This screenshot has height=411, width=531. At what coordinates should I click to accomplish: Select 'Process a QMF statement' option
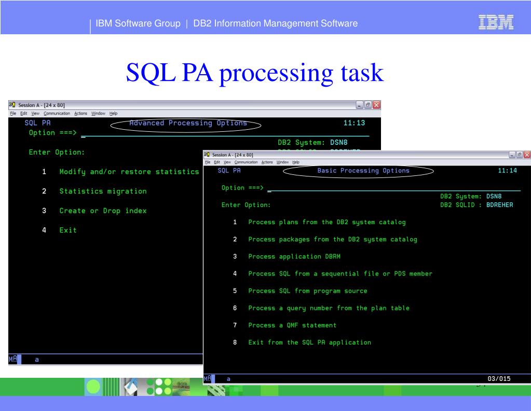(292, 325)
